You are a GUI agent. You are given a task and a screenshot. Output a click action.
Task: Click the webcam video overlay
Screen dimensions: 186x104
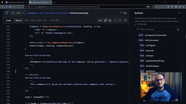(161, 87)
